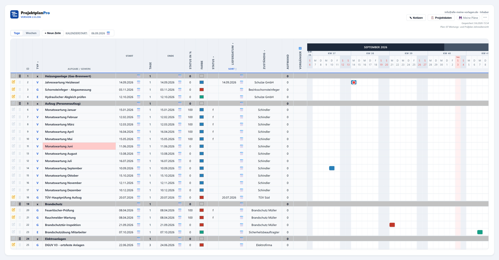Screen dimensions: 499x260
Task: Click the Start column header
Action: 129,56
